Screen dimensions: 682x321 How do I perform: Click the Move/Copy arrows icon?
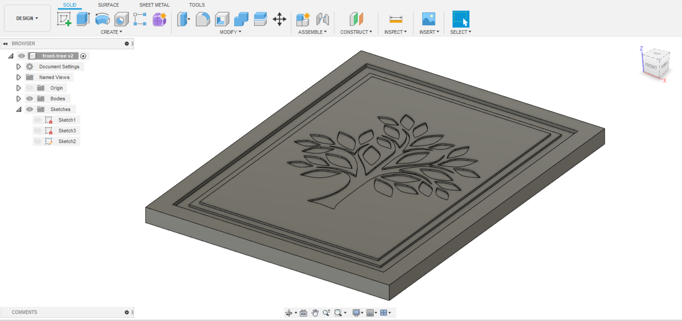point(279,19)
